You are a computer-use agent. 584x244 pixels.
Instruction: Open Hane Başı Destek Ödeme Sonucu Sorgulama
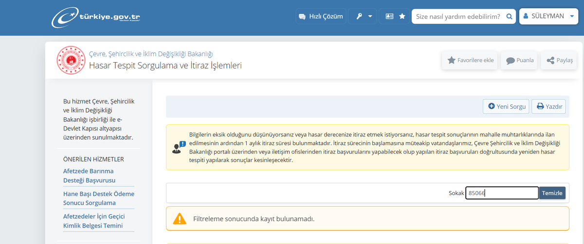click(99, 198)
